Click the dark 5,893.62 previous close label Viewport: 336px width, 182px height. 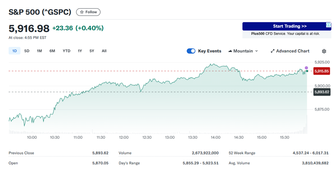click(322, 92)
